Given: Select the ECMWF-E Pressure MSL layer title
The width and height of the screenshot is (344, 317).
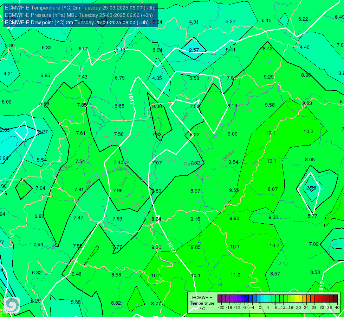Looking at the screenshot, I should pos(79,15).
